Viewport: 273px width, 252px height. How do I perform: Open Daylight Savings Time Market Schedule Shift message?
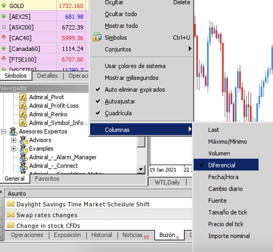pyautogui.click(x=98, y=204)
